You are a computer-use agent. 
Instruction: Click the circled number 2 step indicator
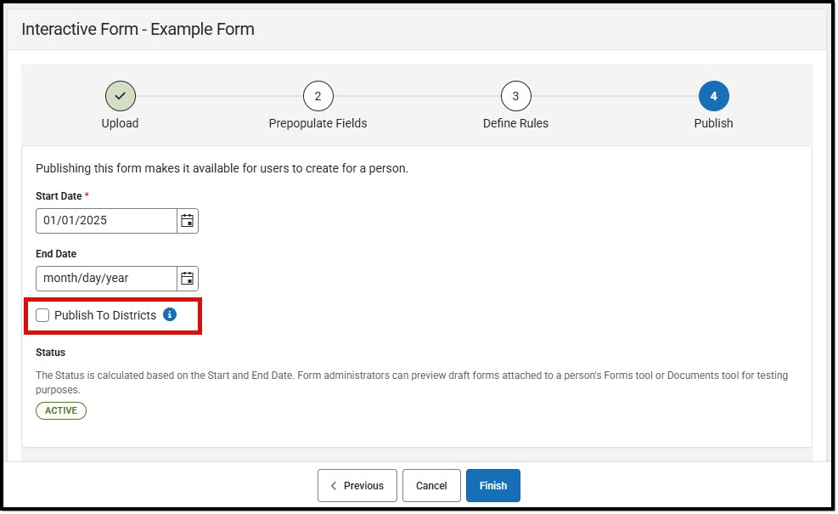(x=318, y=96)
